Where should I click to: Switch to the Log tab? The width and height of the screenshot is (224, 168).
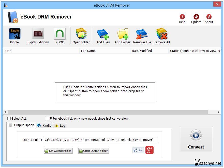60,125
